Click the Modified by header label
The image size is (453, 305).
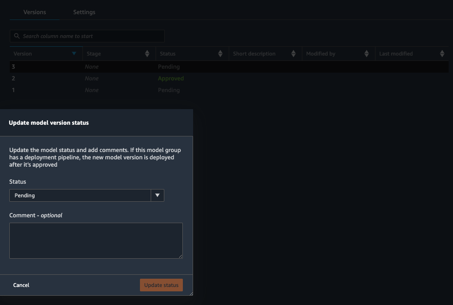click(x=321, y=54)
